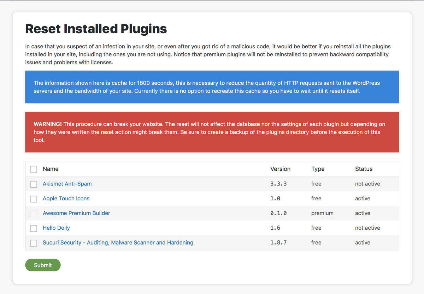Click the Status column header

coord(364,169)
